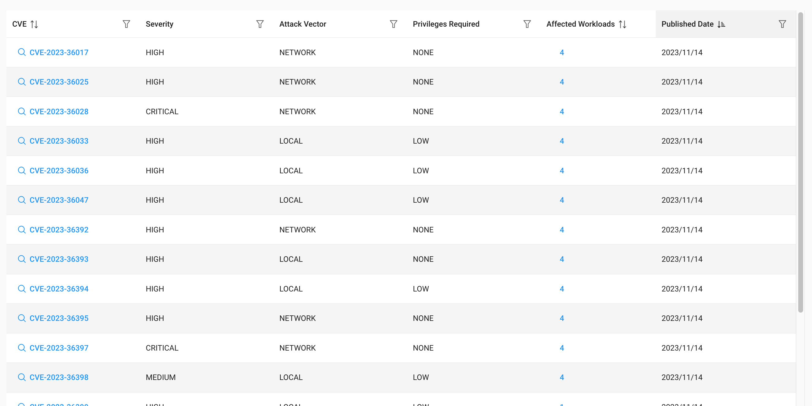Open the Published Date filter icon

point(782,24)
